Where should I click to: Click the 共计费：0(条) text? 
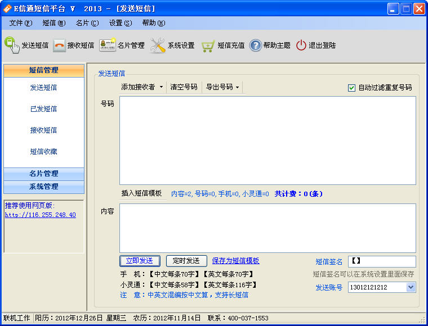coord(298,194)
